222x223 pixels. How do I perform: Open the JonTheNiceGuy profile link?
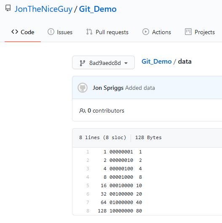point(43,9)
